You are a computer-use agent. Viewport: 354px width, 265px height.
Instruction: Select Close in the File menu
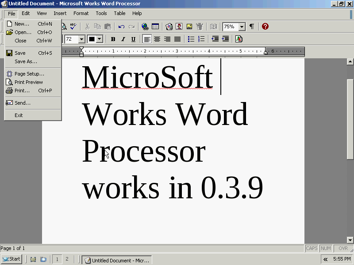click(33, 41)
